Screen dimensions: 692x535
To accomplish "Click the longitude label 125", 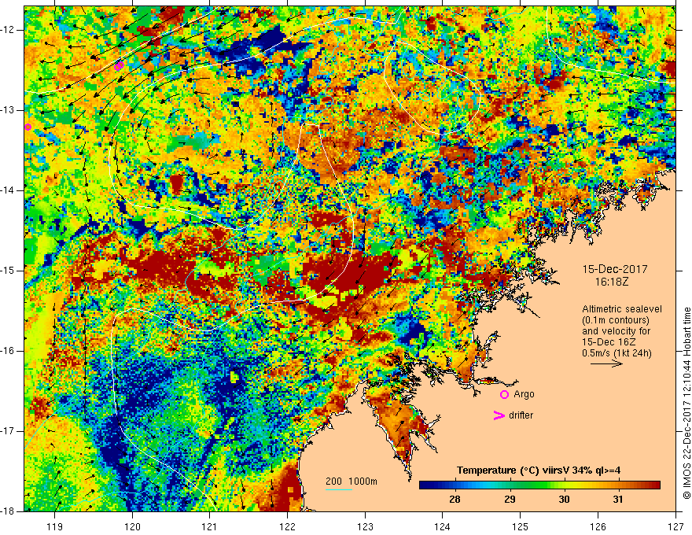I will 521,526.
